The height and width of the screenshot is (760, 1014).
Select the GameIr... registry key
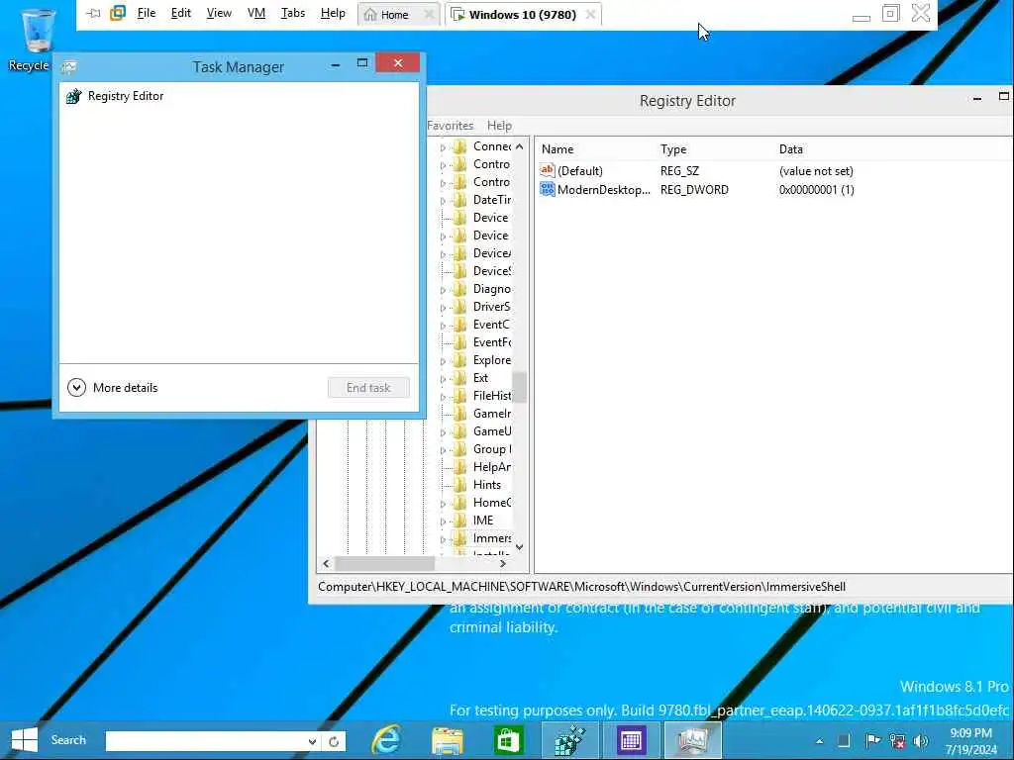[491, 414]
